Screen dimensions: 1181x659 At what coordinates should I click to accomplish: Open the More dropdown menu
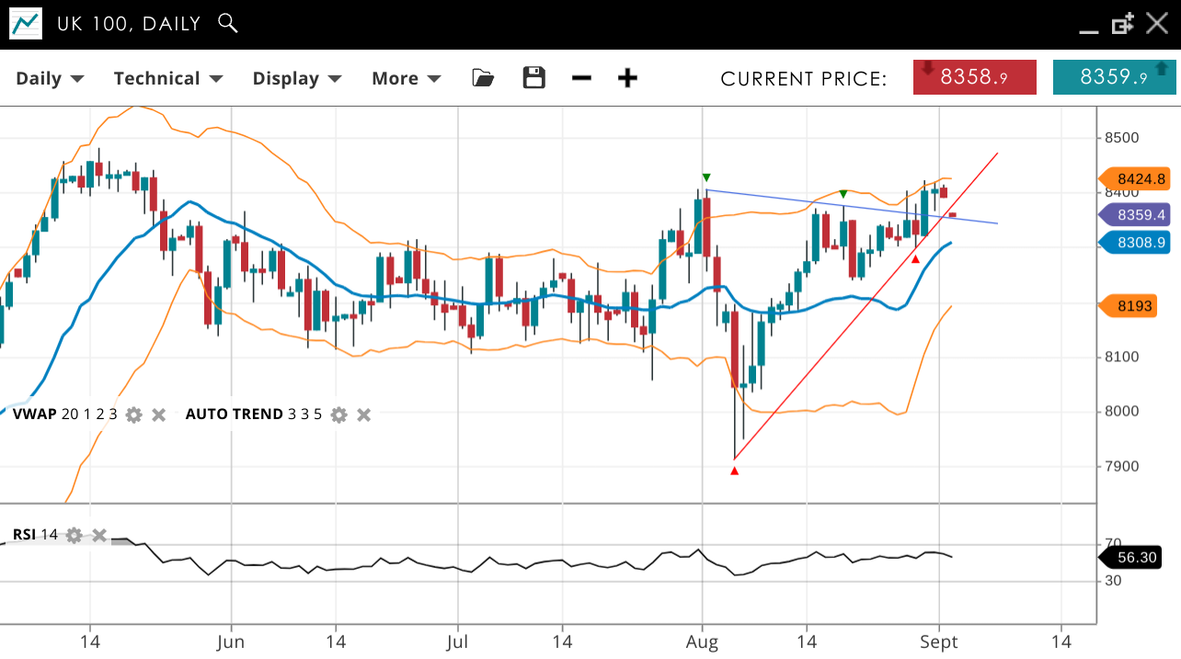click(406, 78)
